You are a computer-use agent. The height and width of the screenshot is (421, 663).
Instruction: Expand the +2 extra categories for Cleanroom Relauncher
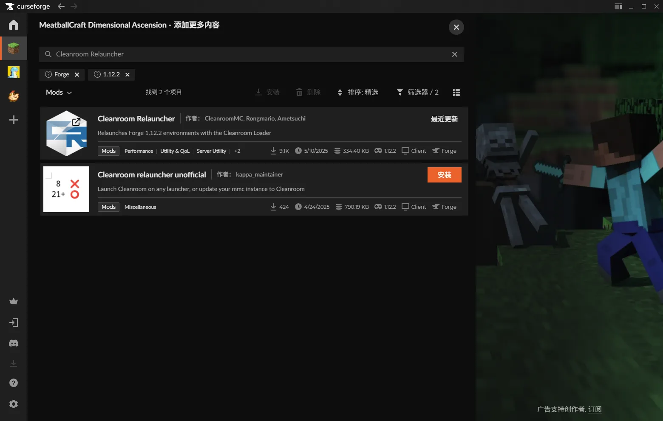click(237, 151)
